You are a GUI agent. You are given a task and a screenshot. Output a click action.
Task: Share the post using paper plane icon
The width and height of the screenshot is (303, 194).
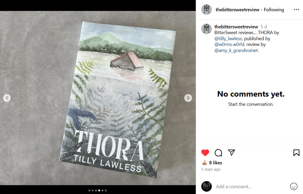point(231,152)
